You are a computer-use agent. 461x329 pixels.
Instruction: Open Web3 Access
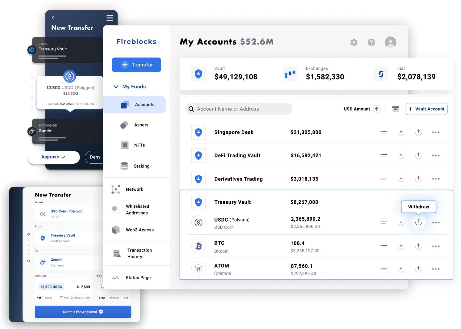coord(133,230)
